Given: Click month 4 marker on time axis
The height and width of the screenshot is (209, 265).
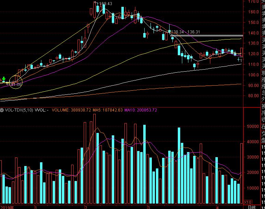Looking at the screenshot, I should [218, 207].
